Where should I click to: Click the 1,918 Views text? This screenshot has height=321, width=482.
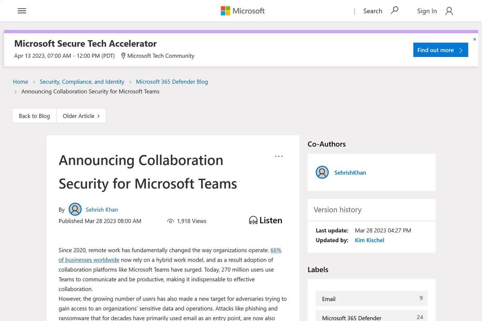[192, 221]
